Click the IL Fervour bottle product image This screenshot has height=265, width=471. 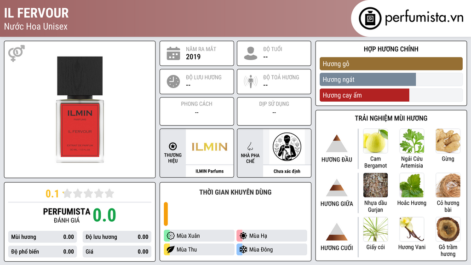tap(80, 109)
